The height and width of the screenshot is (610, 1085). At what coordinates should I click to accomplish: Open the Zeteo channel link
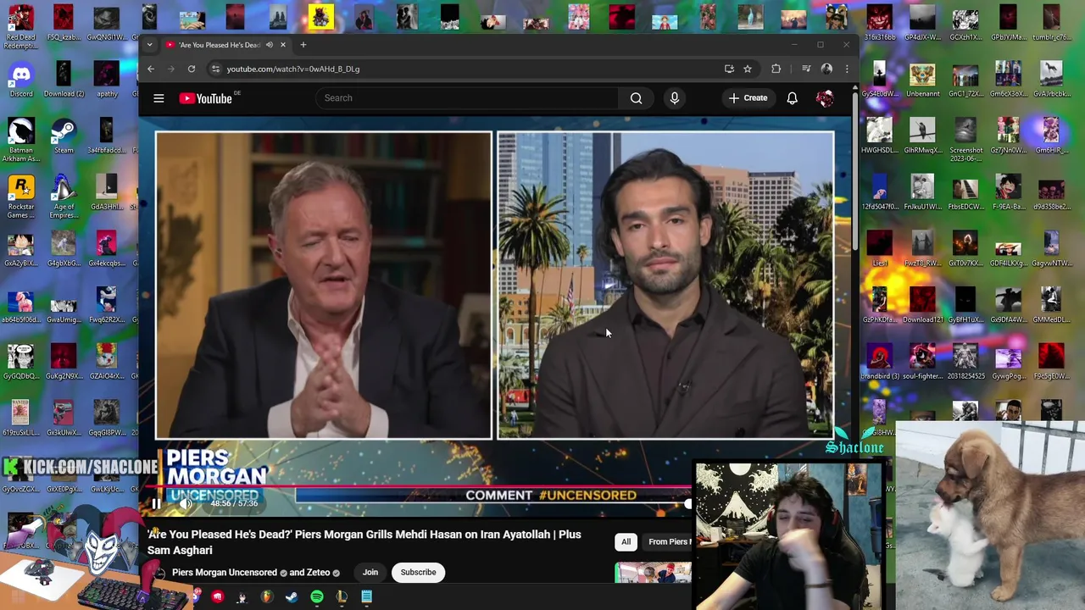click(317, 573)
